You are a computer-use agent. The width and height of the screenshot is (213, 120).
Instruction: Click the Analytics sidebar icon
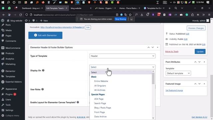[3, 59]
